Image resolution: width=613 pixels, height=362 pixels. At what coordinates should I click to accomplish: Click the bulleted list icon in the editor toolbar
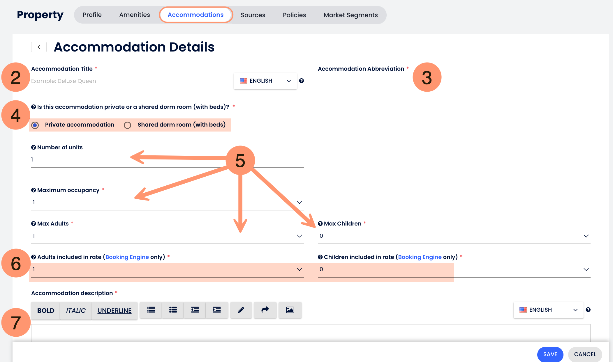(x=151, y=310)
